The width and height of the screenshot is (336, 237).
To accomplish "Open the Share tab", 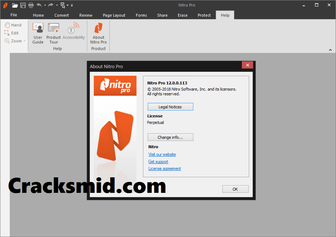I will 162,15.
